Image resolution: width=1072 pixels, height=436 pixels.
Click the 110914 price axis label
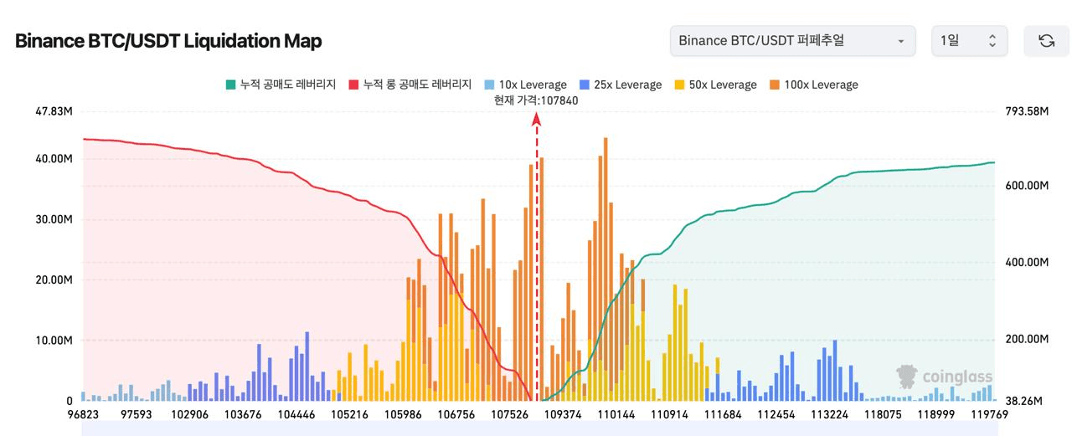click(x=670, y=414)
